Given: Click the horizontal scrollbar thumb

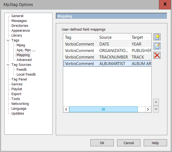Looking at the screenshot, I should tap(103, 109).
